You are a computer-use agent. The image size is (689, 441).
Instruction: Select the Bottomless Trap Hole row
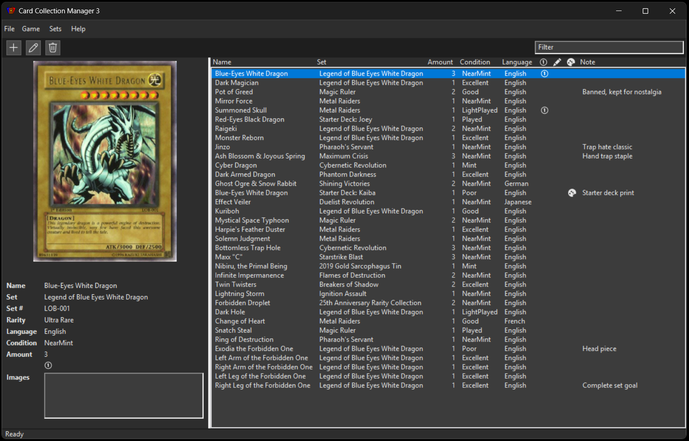pos(448,248)
